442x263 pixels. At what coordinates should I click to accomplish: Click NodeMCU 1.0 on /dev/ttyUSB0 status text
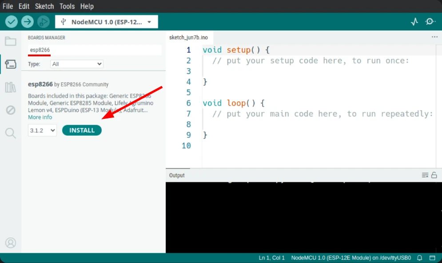point(351,258)
